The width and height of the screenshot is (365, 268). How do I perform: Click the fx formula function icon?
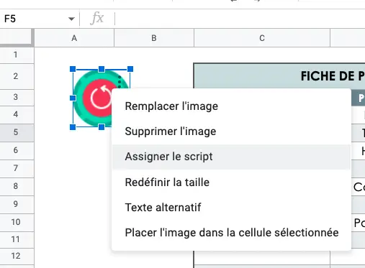click(x=97, y=18)
